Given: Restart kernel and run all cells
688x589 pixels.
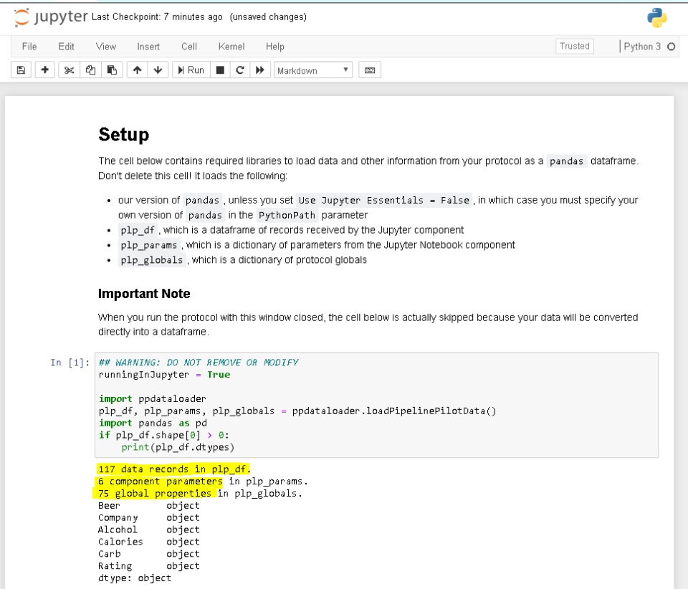Looking at the screenshot, I should click(x=259, y=70).
